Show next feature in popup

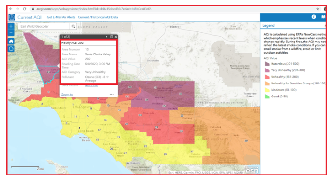tap(106, 37)
